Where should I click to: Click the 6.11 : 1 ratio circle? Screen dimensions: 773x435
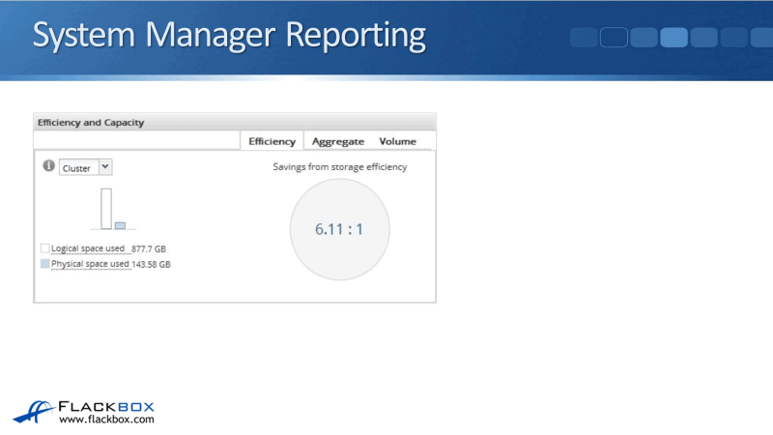pyautogui.click(x=339, y=229)
